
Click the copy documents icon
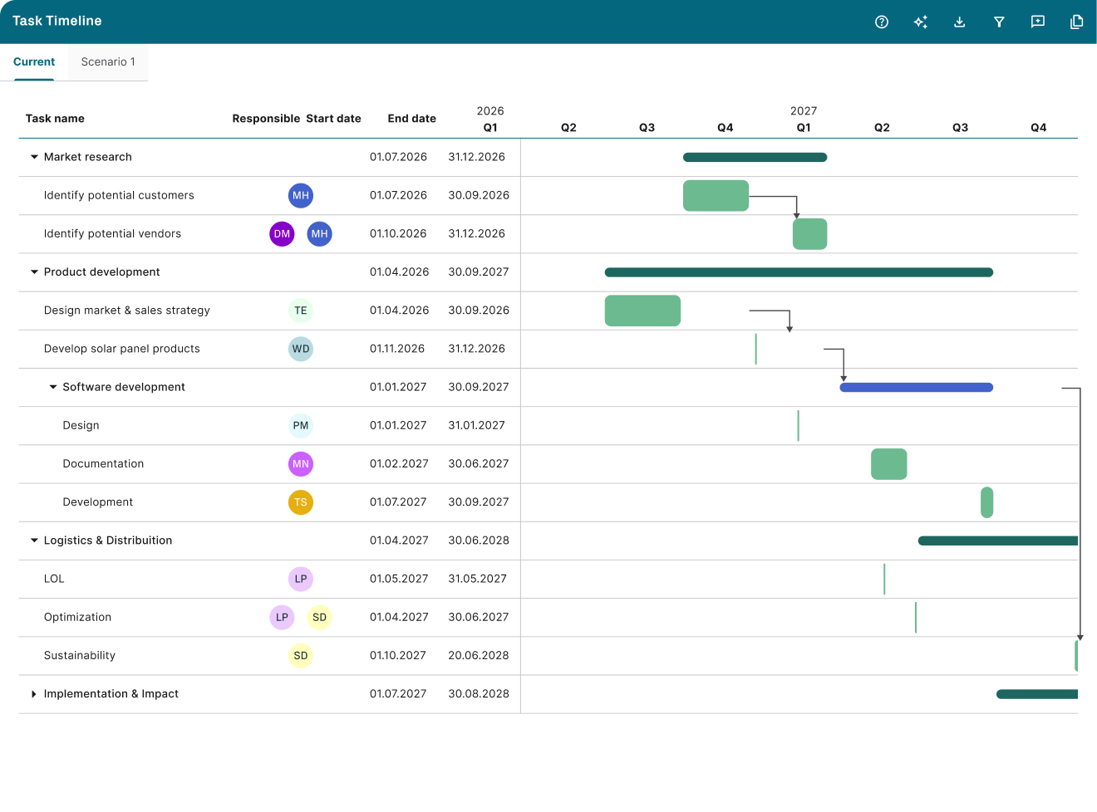tap(1076, 22)
